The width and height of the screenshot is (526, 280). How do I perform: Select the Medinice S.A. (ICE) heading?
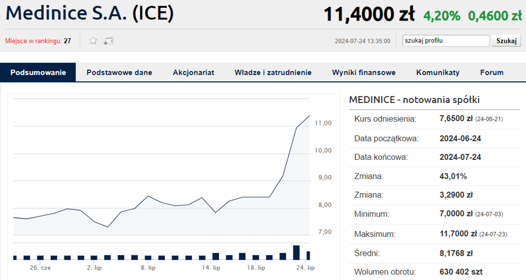pos(89,13)
